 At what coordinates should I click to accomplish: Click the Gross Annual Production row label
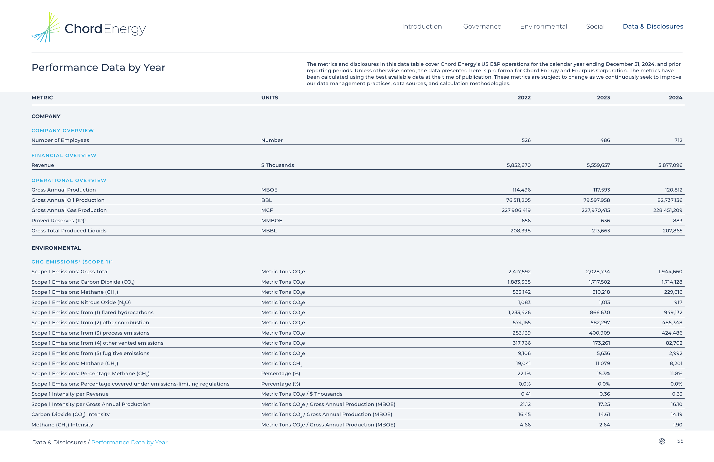coord(64,190)
